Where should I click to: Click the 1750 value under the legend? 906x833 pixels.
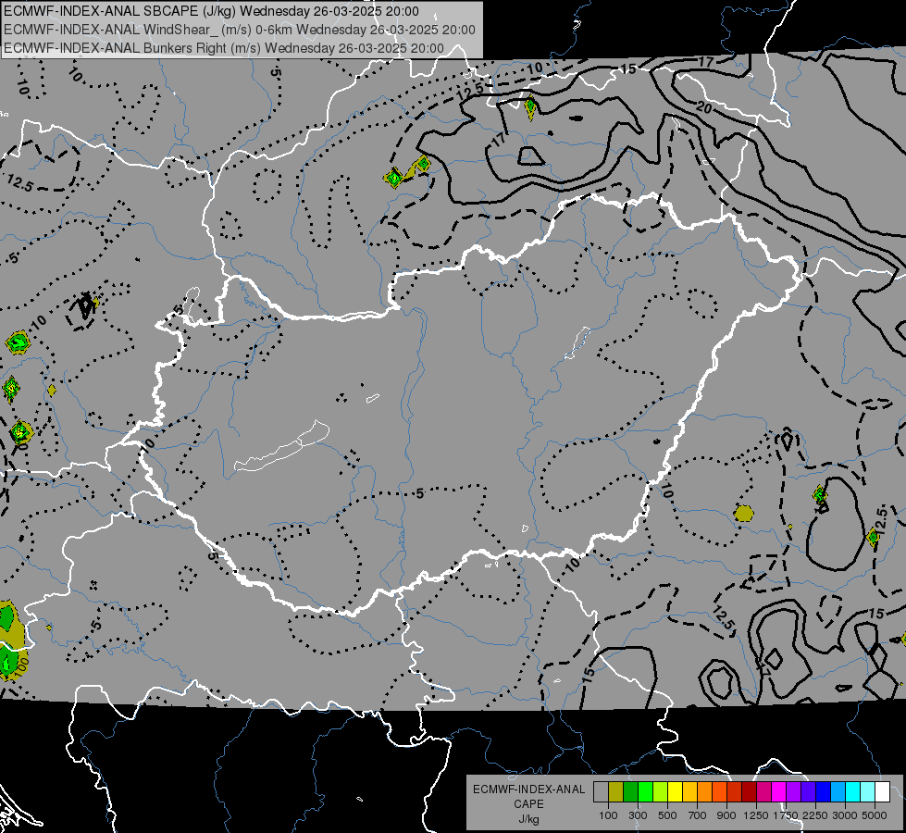point(787,815)
